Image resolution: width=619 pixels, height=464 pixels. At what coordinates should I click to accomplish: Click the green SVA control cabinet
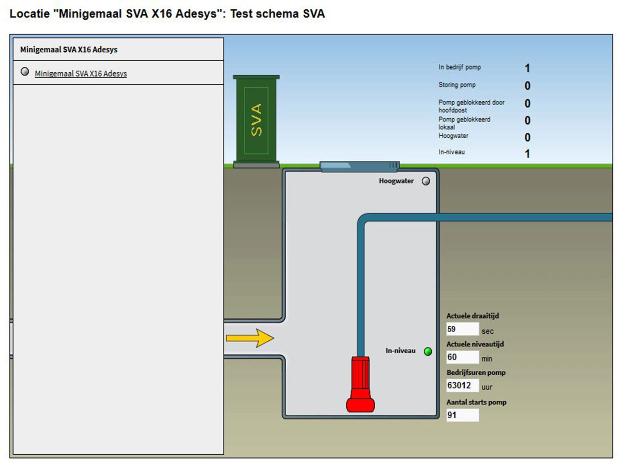[256, 121]
